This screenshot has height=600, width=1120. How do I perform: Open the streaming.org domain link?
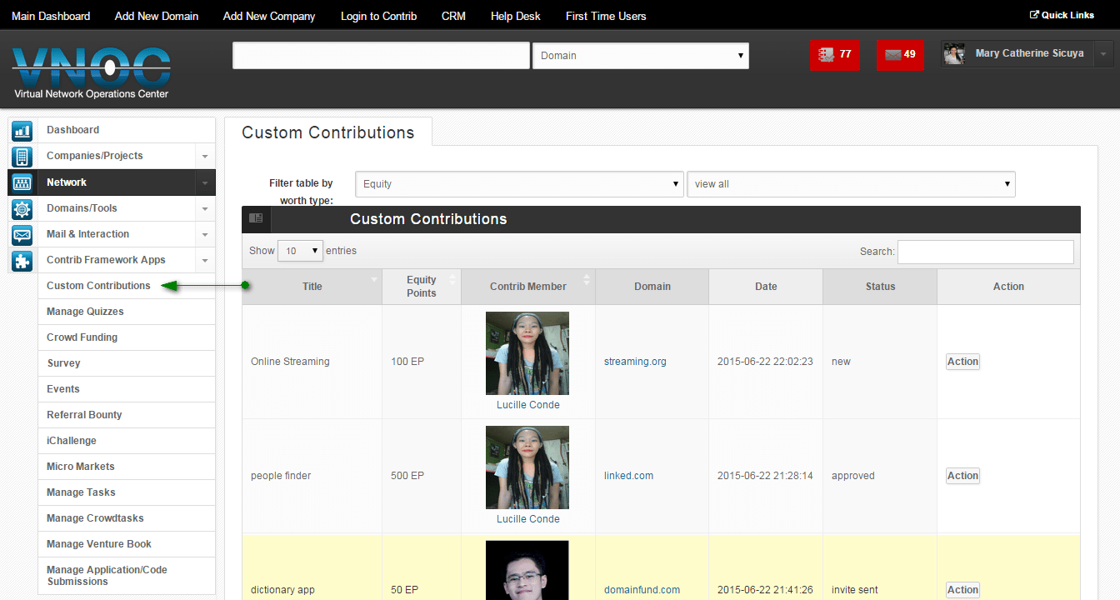(635, 362)
